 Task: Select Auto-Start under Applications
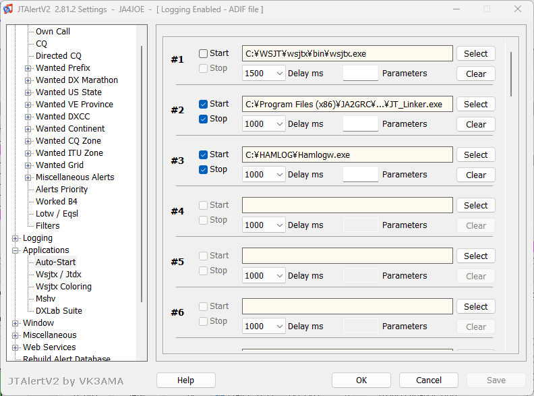pyautogui.click(x=56, y=262)
